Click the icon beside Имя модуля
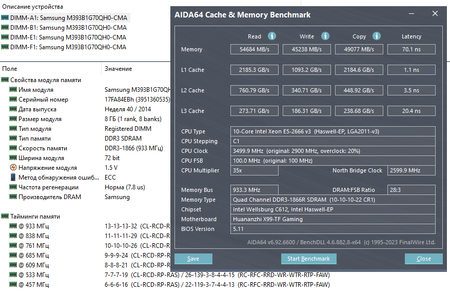 pos(13,90)
